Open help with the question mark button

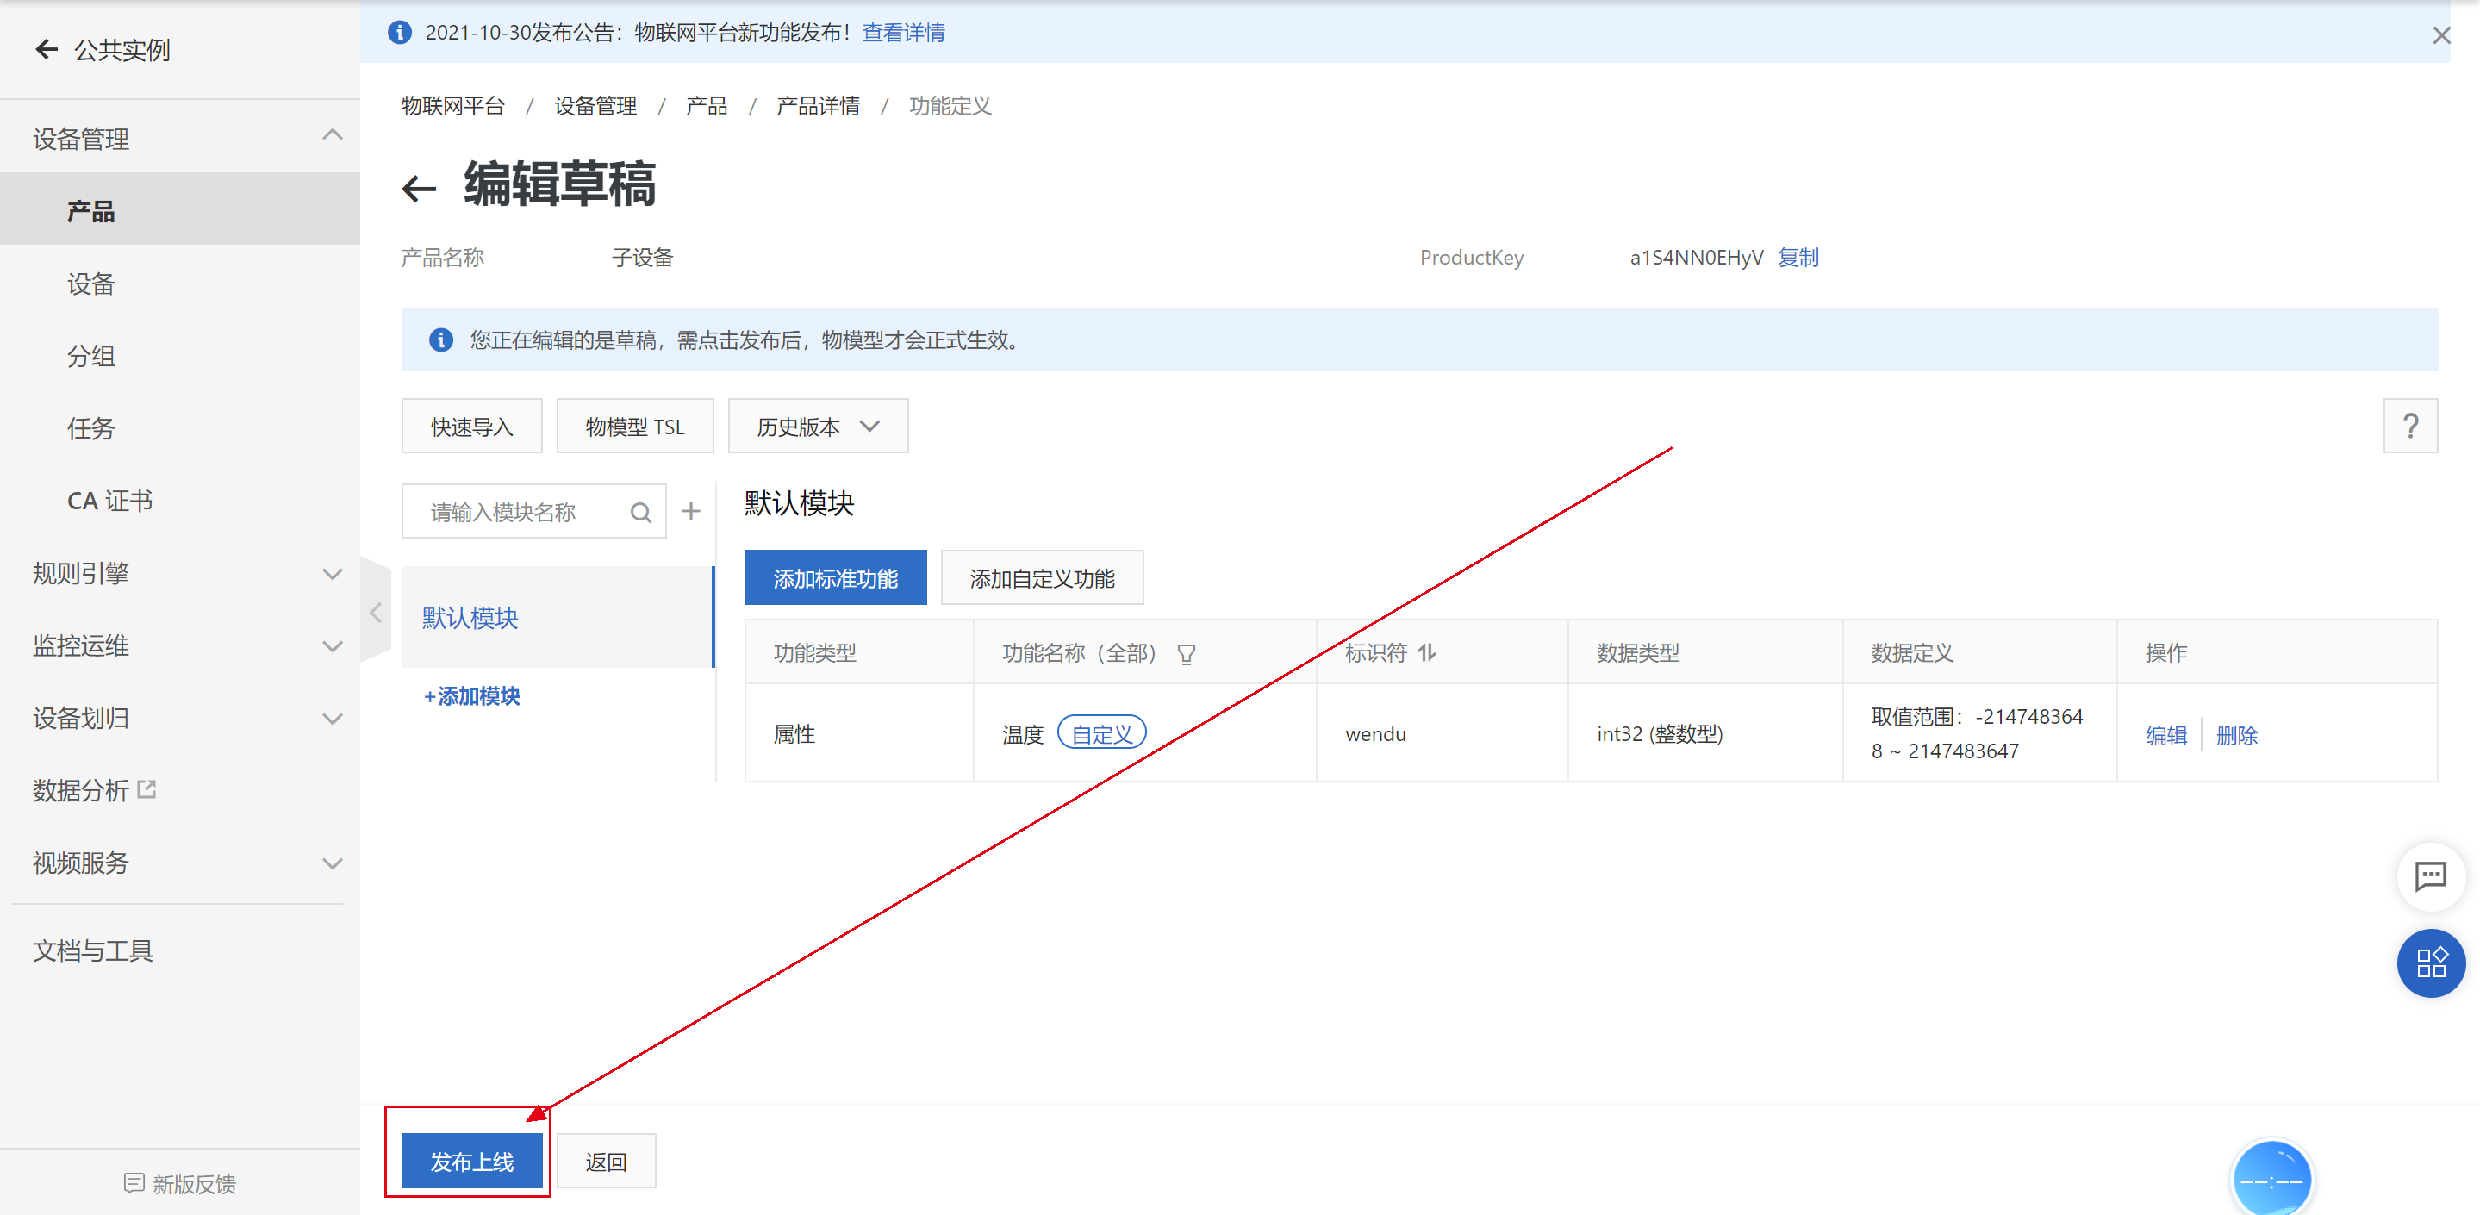point(2409,426)
